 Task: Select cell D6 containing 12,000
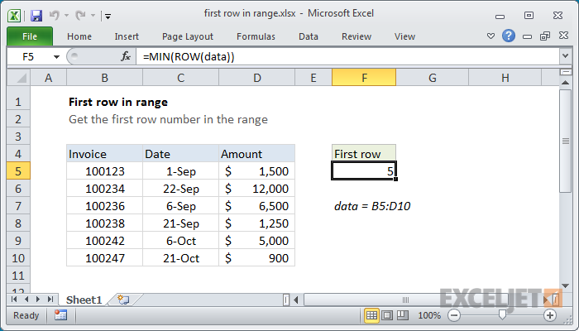click(256, 189)
